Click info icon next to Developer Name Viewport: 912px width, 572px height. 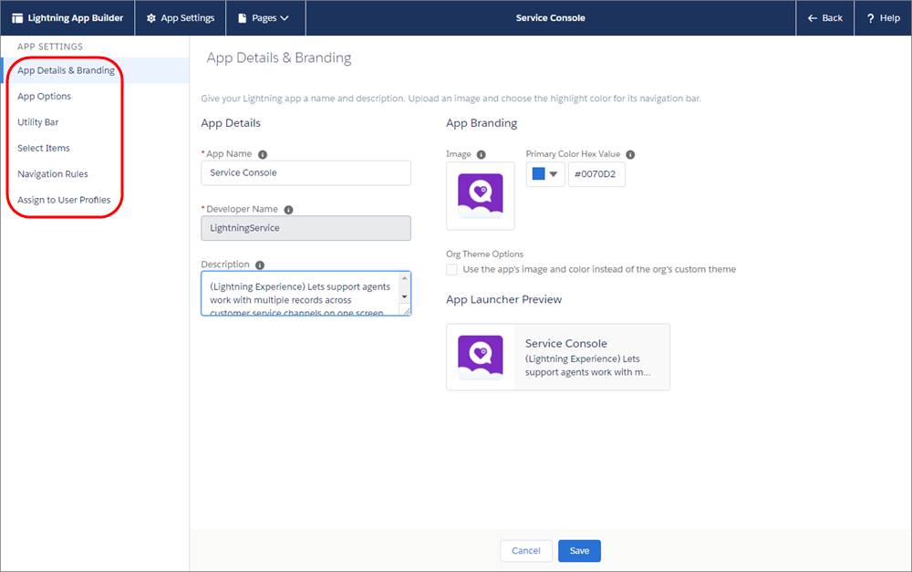click(x=288, y=210)
